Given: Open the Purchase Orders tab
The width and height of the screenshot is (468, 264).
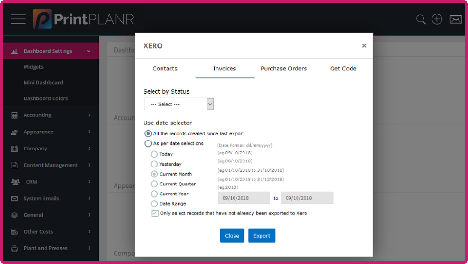Looking at the screenshot, I should pyautogui.click(x=284, y=69).
